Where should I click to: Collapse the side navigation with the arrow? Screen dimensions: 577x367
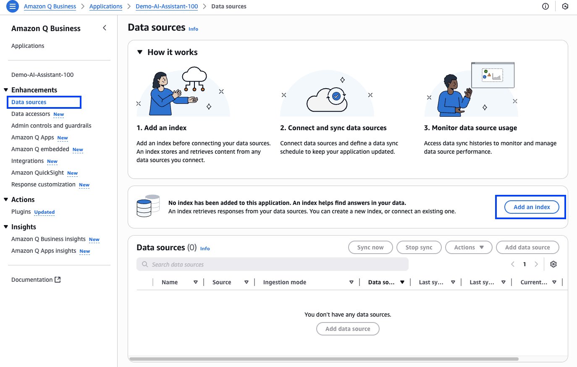tap(105, 28)
